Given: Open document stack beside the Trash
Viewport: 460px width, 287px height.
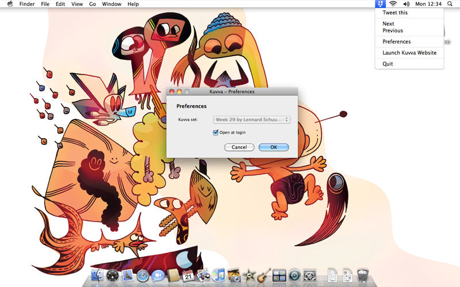Looking at the screenshot, I should (x=348, y=276).
